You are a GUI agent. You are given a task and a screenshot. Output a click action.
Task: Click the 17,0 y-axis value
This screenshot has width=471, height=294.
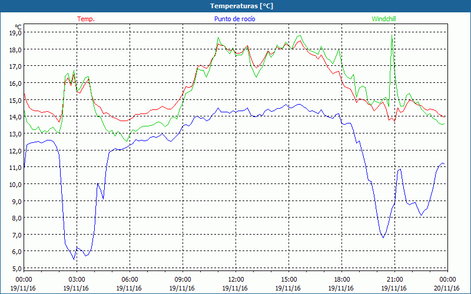click(15, 66)
